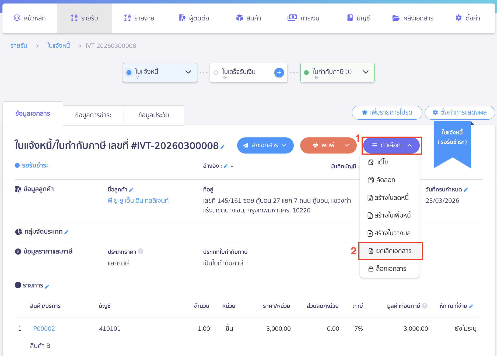The height and width of the screenshot is (356, 497).
Task: Click the info icon beside มูลค่าก่อนภาษี
Action: click(425, 306)
